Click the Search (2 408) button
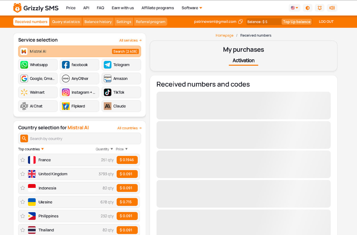 (x=125, y=52)
